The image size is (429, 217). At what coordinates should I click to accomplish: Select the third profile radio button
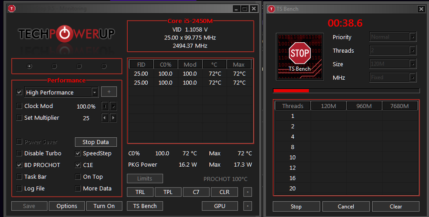click(x=79, y=66)
